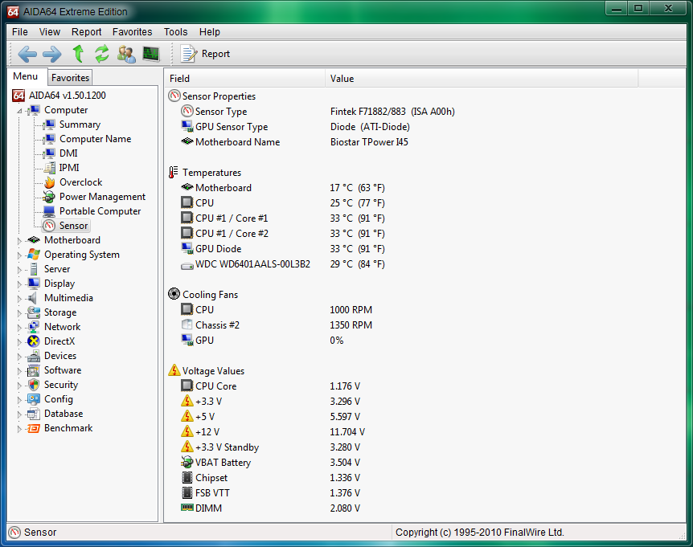Click the Value column header
The width and height of the screenshot is (693, 547).
click(482, 79)
